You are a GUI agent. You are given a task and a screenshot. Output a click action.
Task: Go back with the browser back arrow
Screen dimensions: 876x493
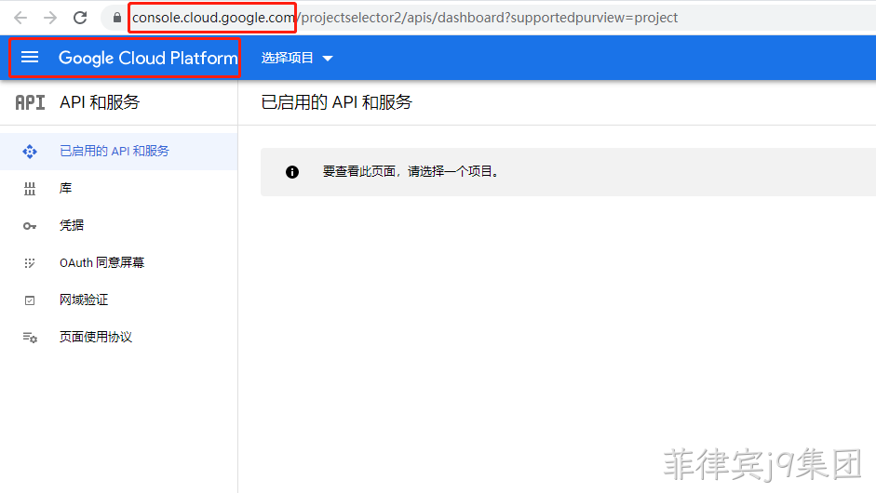pos(20,18)
